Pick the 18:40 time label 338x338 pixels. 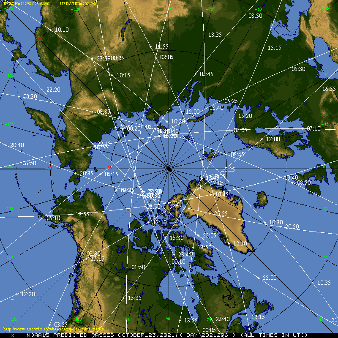[x=291, y=177]
